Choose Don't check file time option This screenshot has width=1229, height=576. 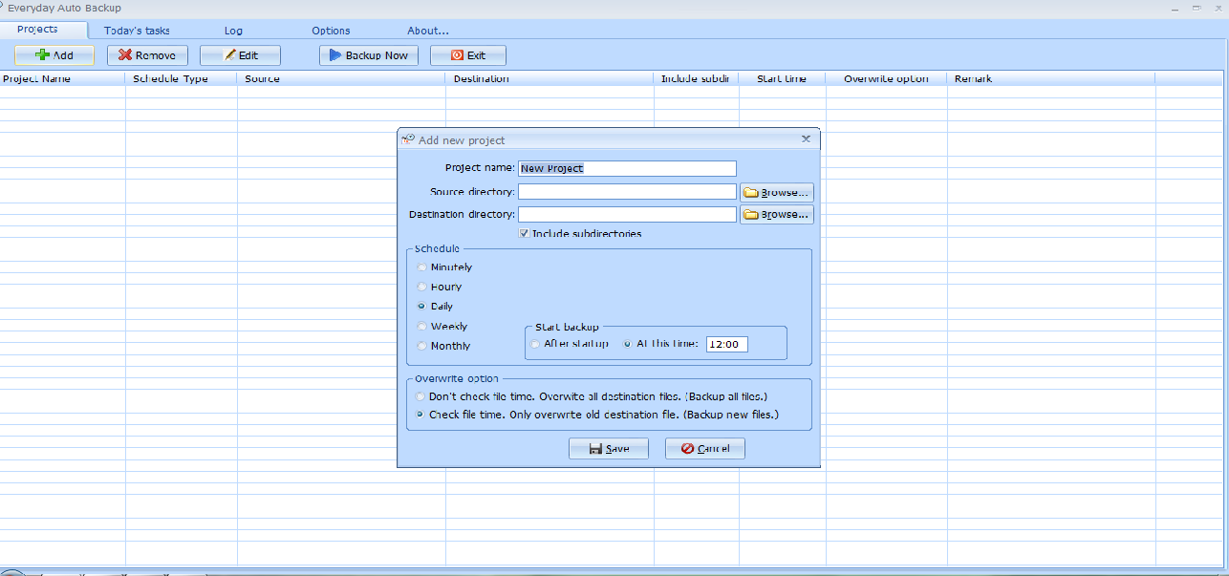(x=420, y=395)
